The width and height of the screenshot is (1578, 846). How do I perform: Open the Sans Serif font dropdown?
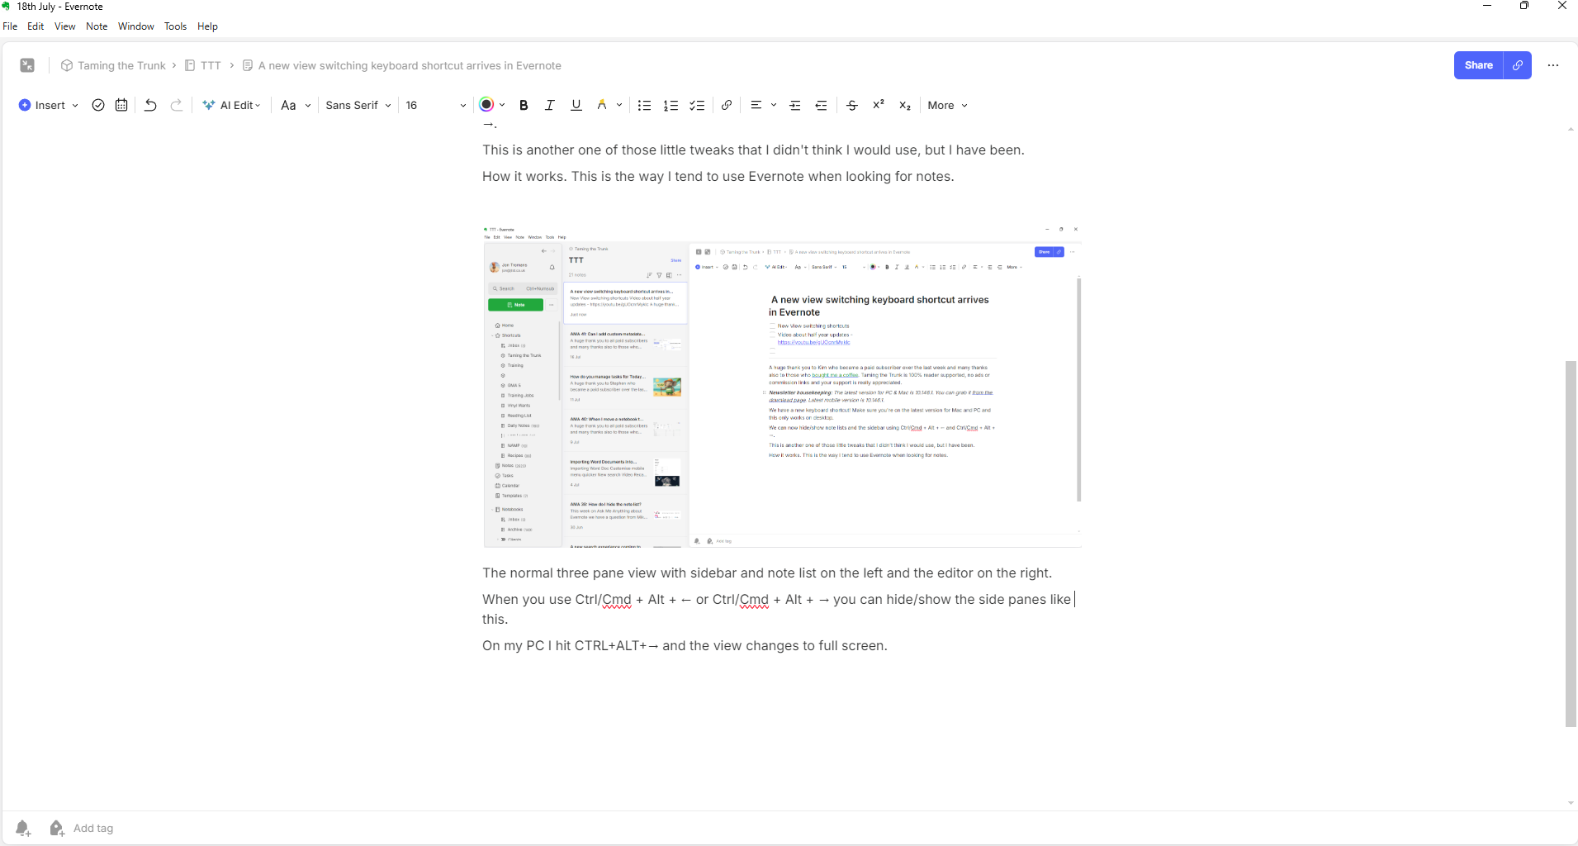click(x=358, y=105)
